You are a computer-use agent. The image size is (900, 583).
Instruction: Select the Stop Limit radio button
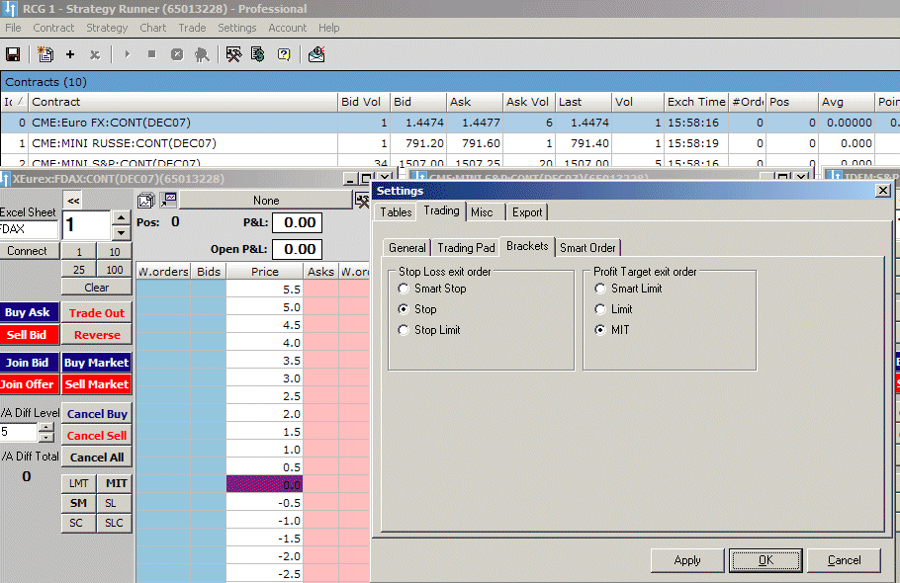(x=404, y=330)
